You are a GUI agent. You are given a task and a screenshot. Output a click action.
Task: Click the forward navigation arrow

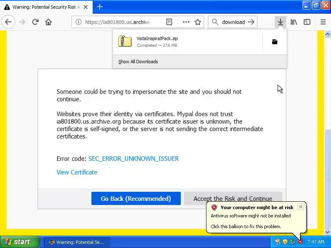[x=22, y=22]
